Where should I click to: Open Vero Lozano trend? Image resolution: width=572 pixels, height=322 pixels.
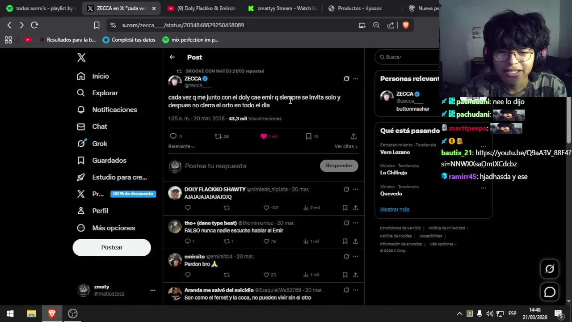pyautogui.click(x=395, y=153)
